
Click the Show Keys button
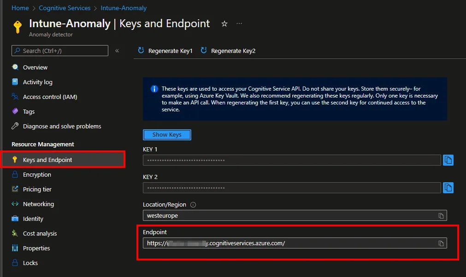pos(167,135)
